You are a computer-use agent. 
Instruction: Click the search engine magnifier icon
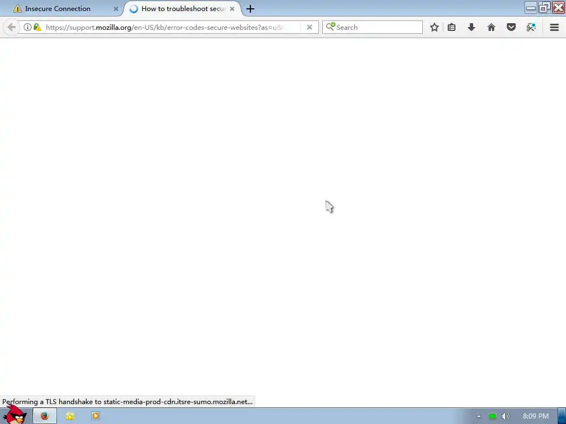click(331, 26)
